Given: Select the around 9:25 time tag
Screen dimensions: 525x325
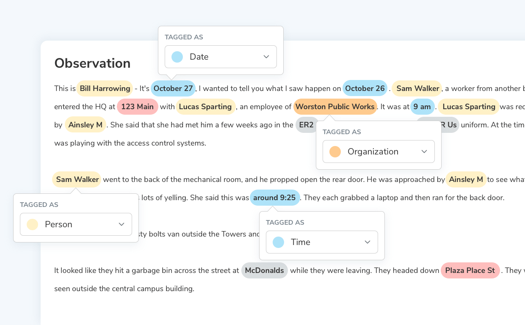Looking at the screenshot, I should pyautogui.click(x=275, y=197).
